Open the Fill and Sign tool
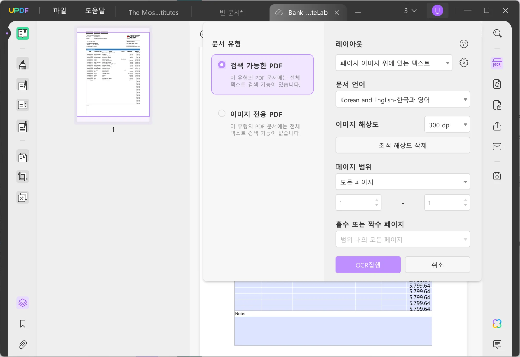520x357 pixels. pos(23,126)
